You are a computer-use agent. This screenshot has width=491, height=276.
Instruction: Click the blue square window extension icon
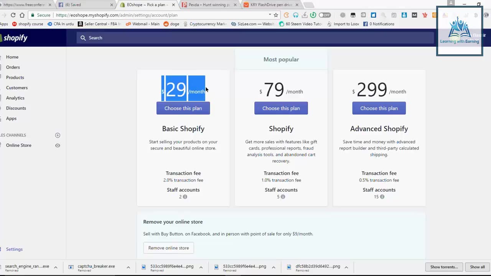click(x=373, y=15)
